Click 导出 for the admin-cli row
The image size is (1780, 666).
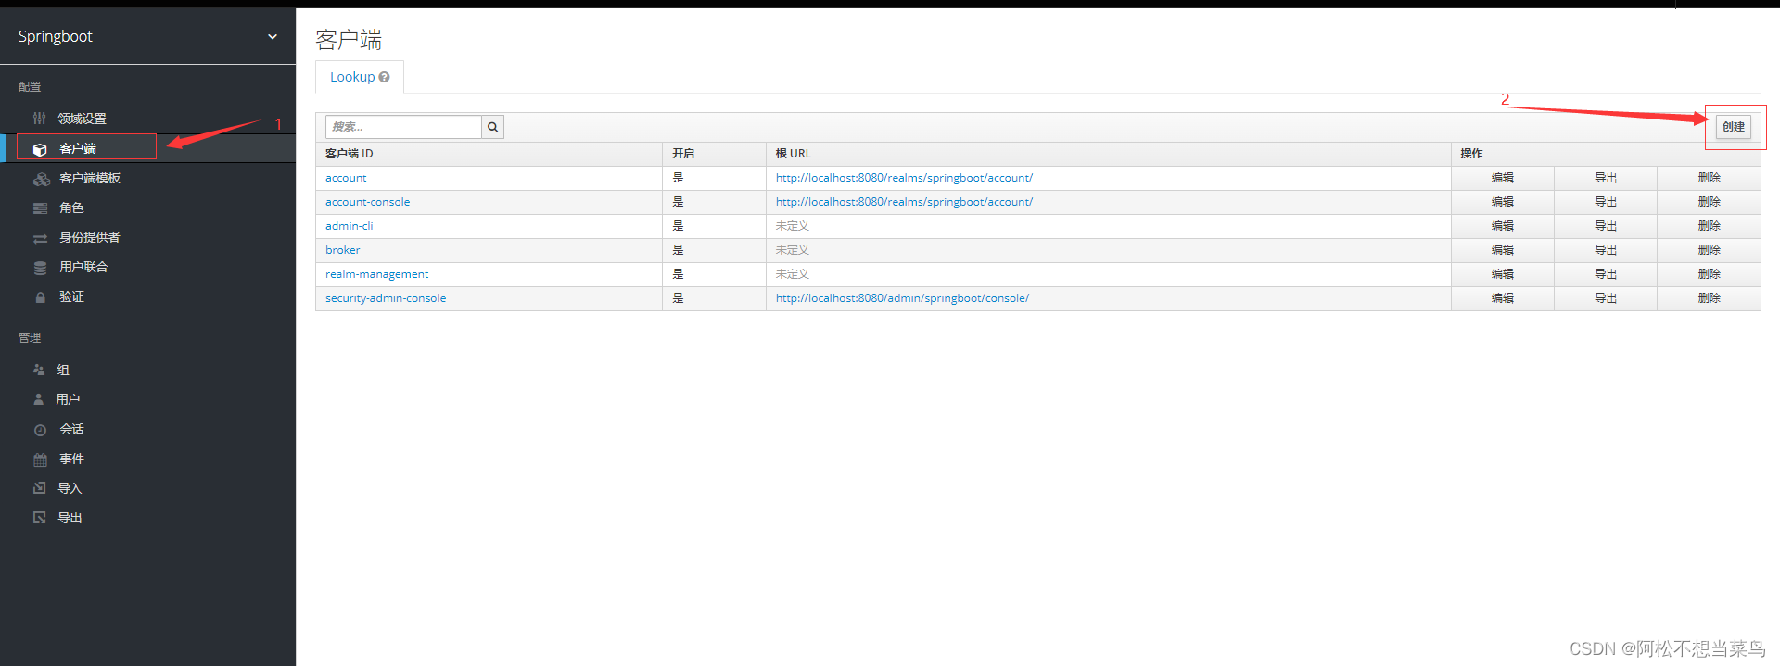[x=1606, y=226]
